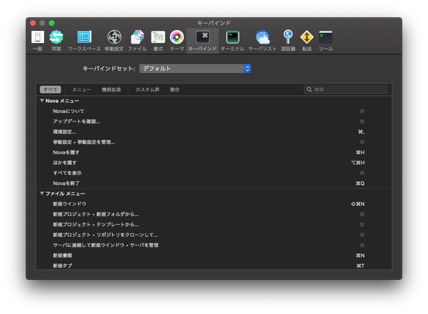The width and height of the screenshot is (428, 314).
Task: Select the 挙動設定を管理... row
Action: (214, 142)
